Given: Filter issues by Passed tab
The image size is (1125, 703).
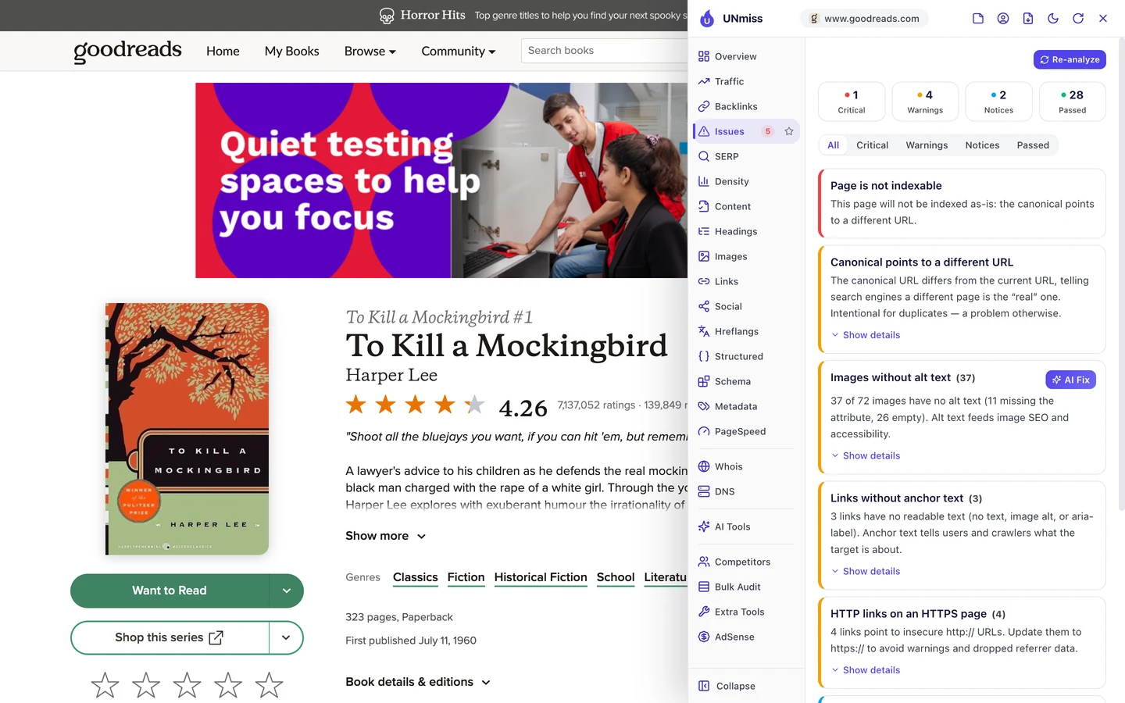Looking at the screenshot, I should (x=1033, y=145).
